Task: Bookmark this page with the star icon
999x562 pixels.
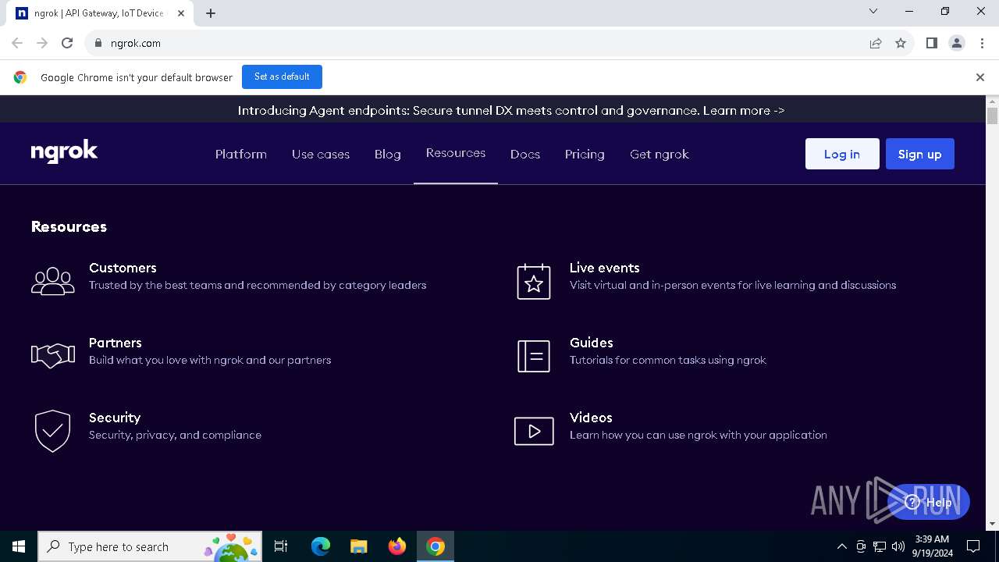Action: point(901,43)
